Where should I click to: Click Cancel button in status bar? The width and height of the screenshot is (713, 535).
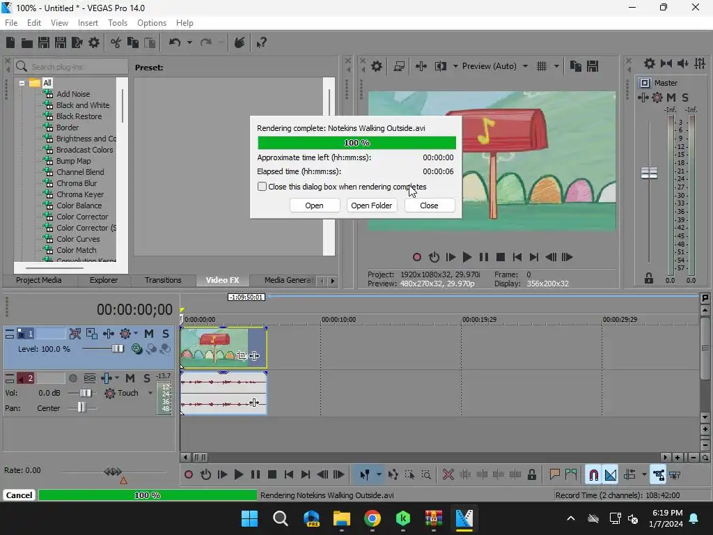pyautogui.click(x=19, y=495)
